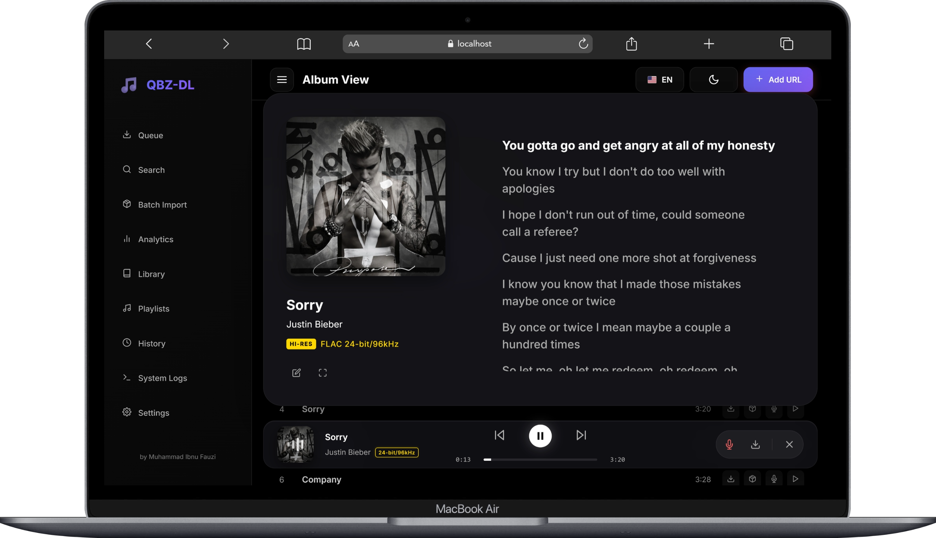
Task: Enter fullscreen lyrics view
Action: pos(323,373)
